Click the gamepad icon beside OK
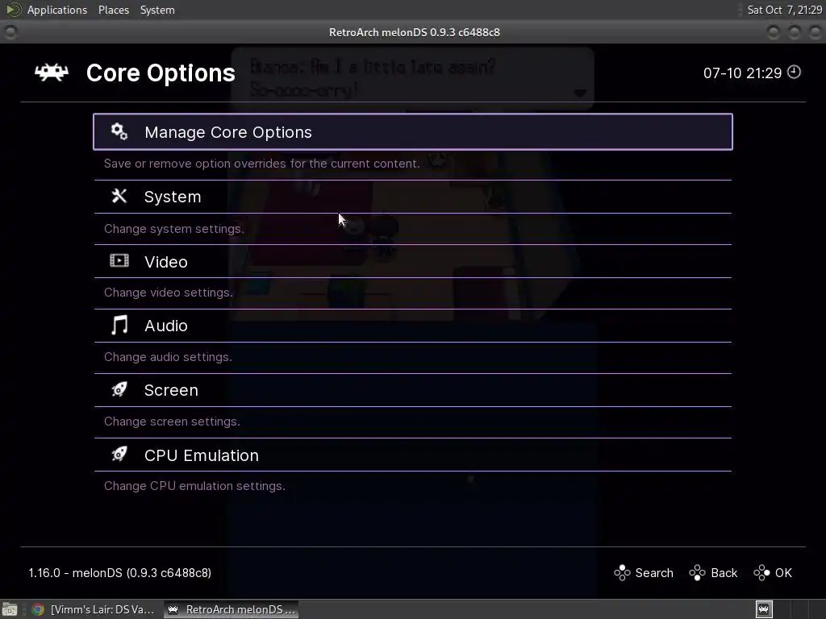Screen dimensions: 826x619 pyautogui.click(x=761, y=573)
